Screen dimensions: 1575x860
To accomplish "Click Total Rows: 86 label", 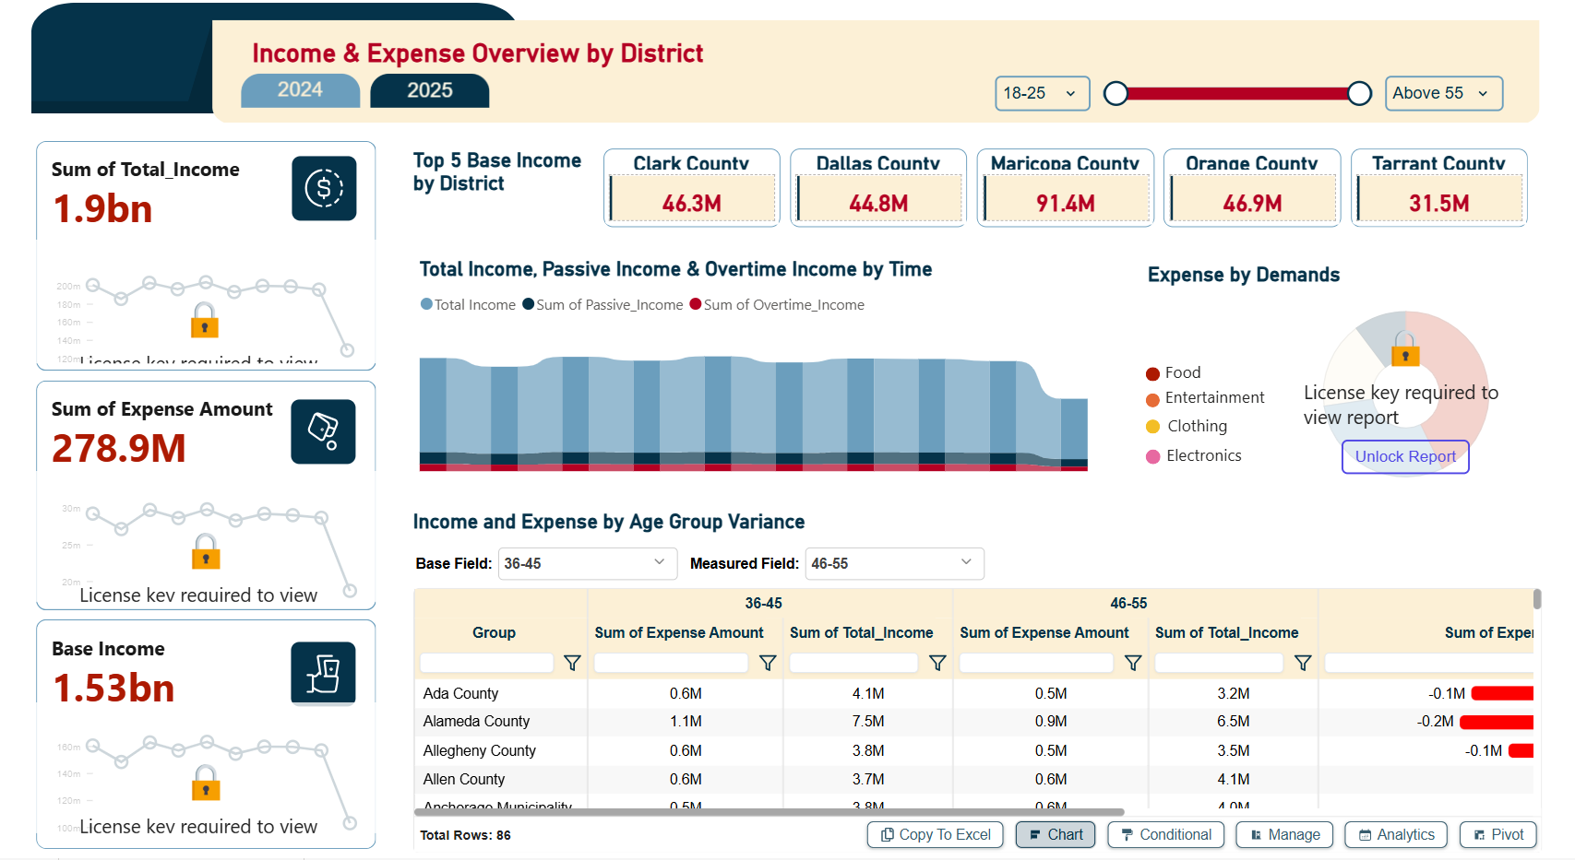I will coord(465,835).
